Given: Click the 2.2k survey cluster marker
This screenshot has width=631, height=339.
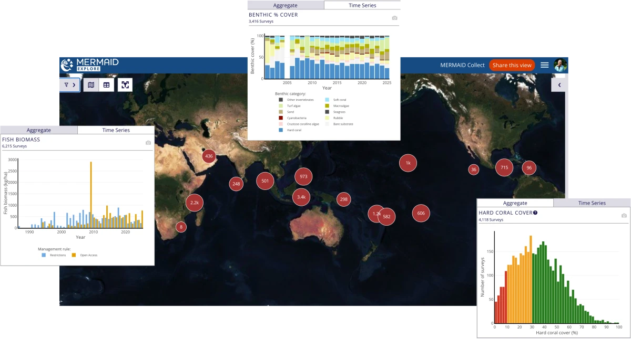Looking at the screenshot, I should [194, 203].
